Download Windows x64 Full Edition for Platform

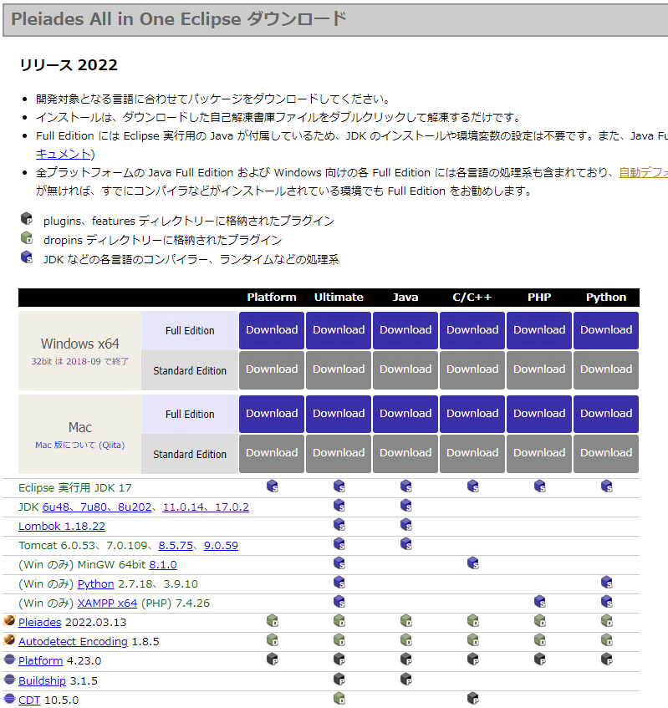[272, 330]
